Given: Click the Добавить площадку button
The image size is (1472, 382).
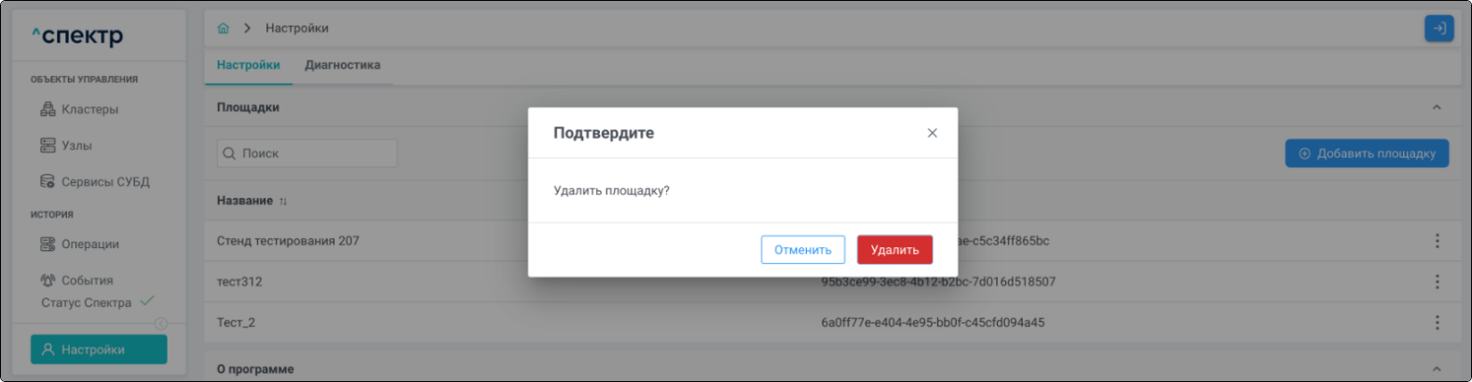Looking at the screenshot, I should click(1367, 153).
